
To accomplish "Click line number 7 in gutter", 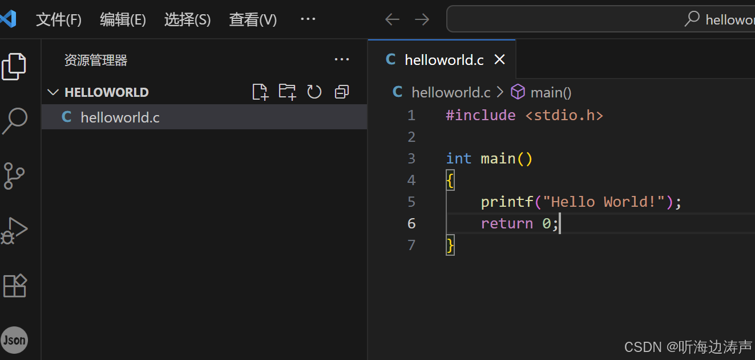I will coord(411,246).
